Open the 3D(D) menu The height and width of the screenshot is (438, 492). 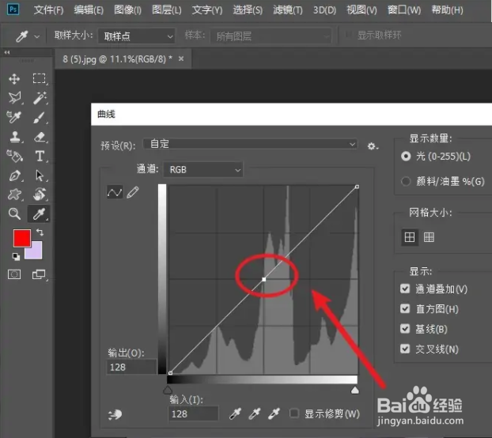(x=325, y=10)
